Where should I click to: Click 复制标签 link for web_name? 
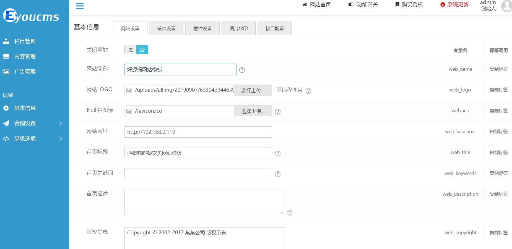coord(498,69)
